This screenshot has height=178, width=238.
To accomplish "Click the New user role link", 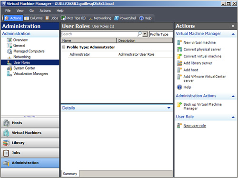I will [195, 126].
